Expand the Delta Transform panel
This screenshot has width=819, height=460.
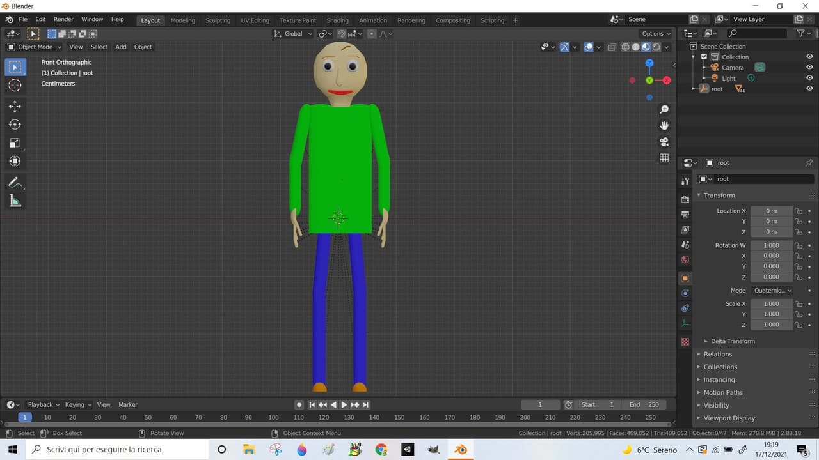click(733, 341)
